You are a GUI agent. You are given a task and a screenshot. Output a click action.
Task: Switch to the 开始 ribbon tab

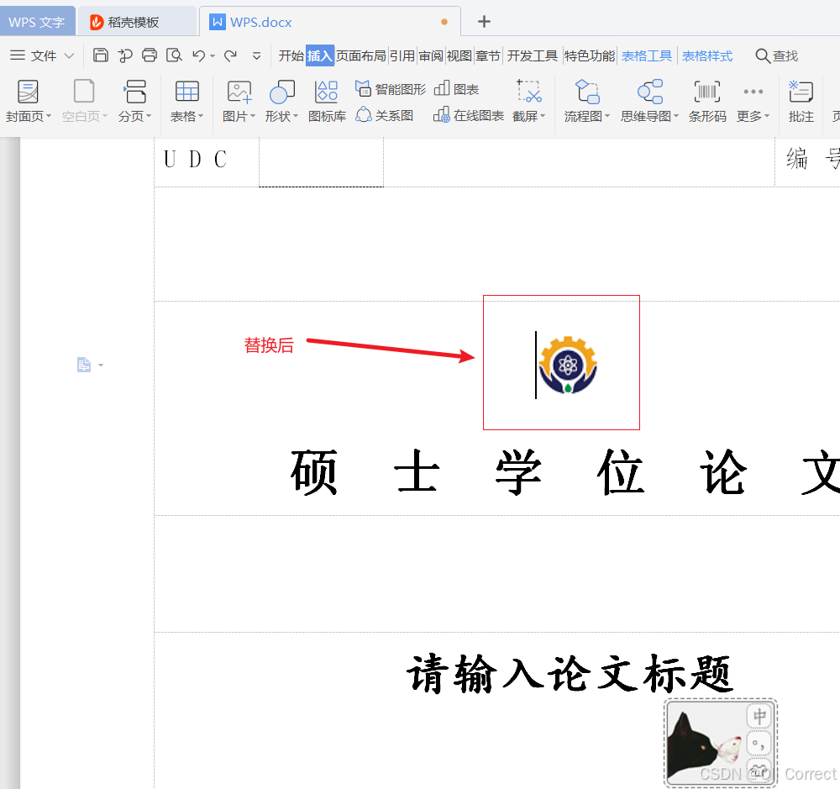[291, 55]
